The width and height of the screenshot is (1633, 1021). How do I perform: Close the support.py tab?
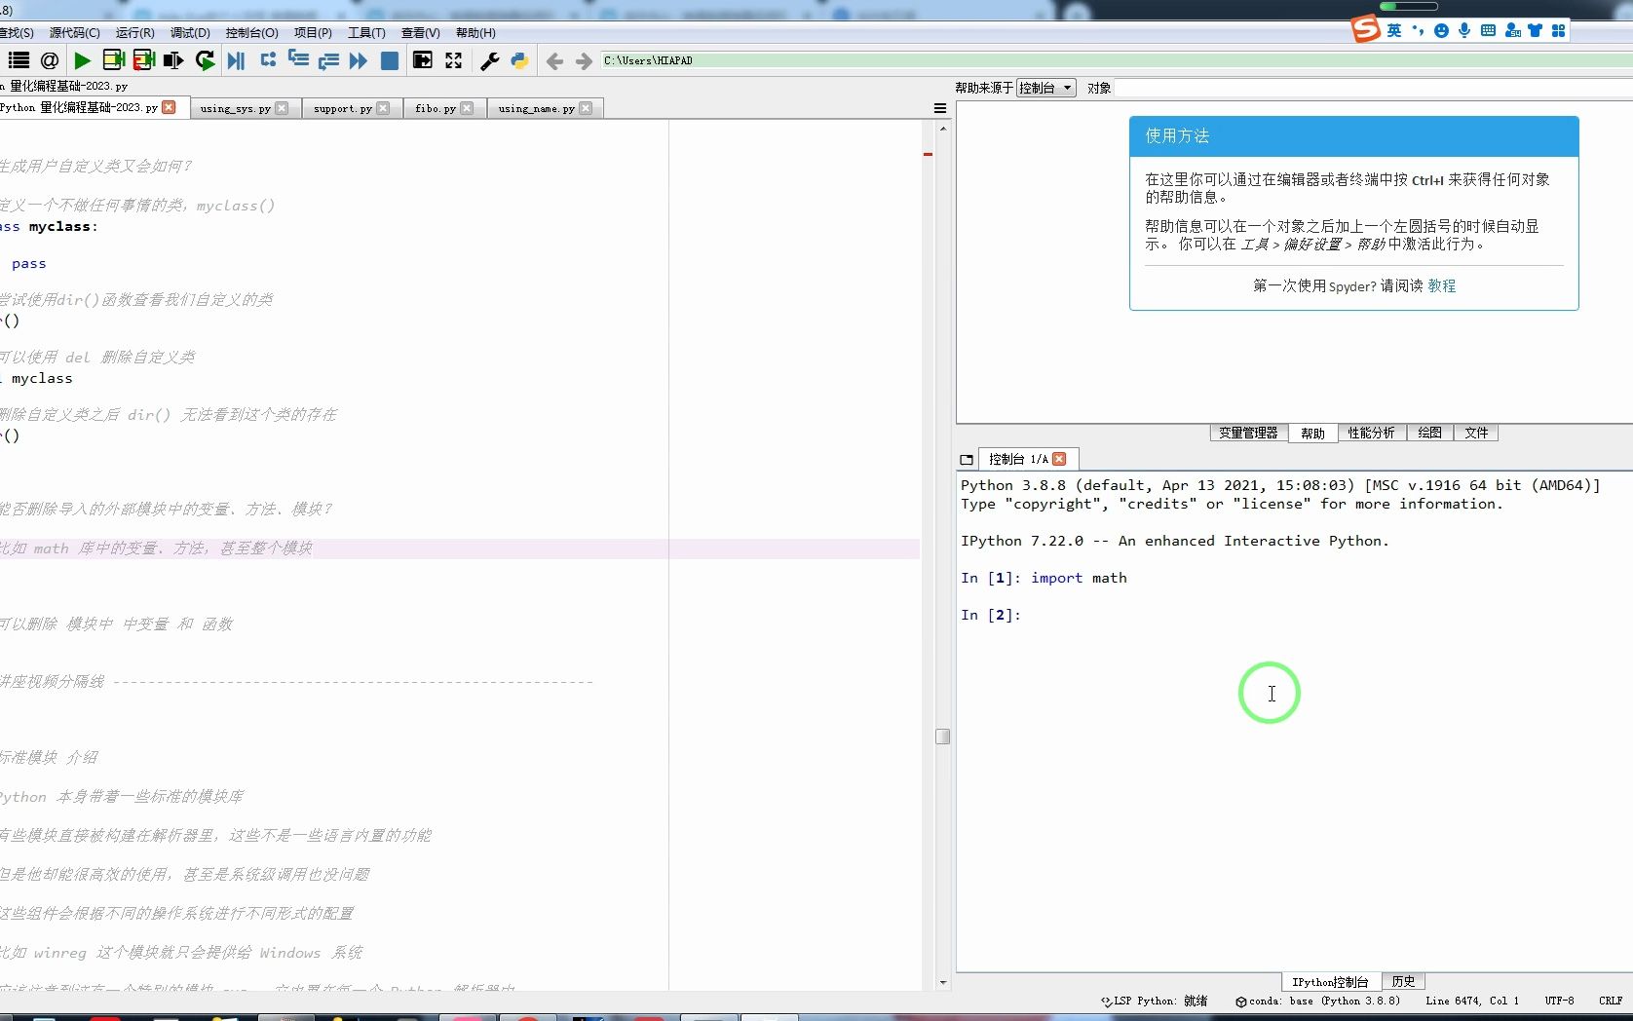point(383,108)
